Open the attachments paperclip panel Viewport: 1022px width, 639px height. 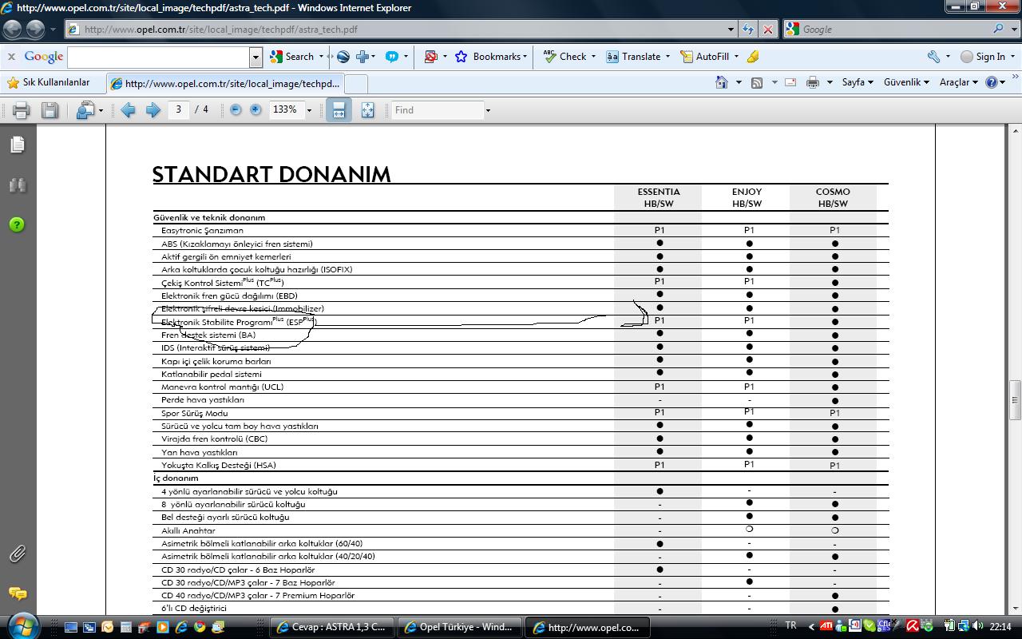(x=17, y=554)
